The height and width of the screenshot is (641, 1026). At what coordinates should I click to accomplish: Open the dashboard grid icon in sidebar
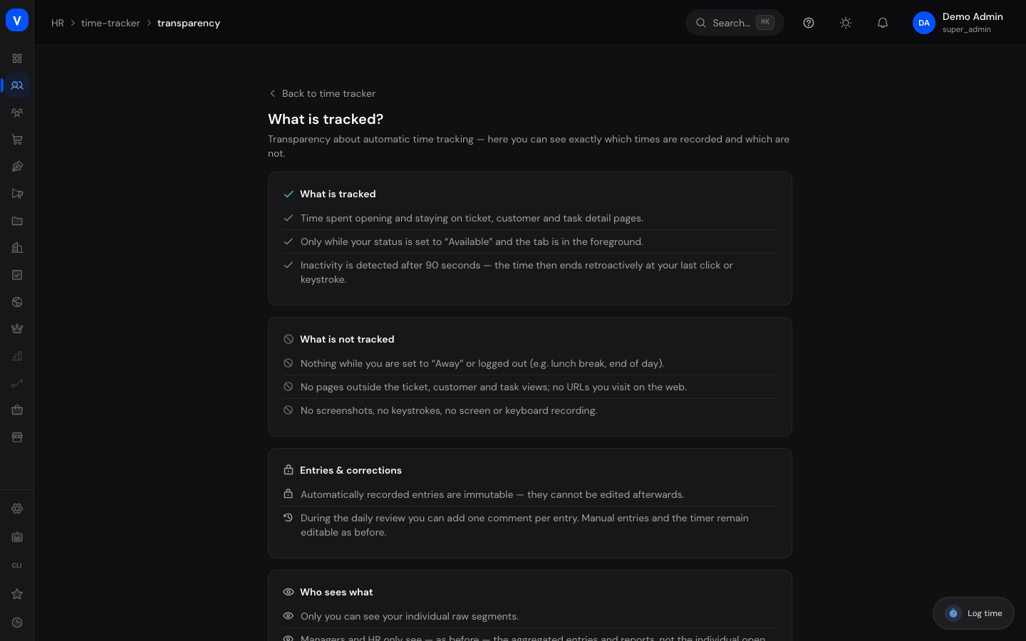17,58
